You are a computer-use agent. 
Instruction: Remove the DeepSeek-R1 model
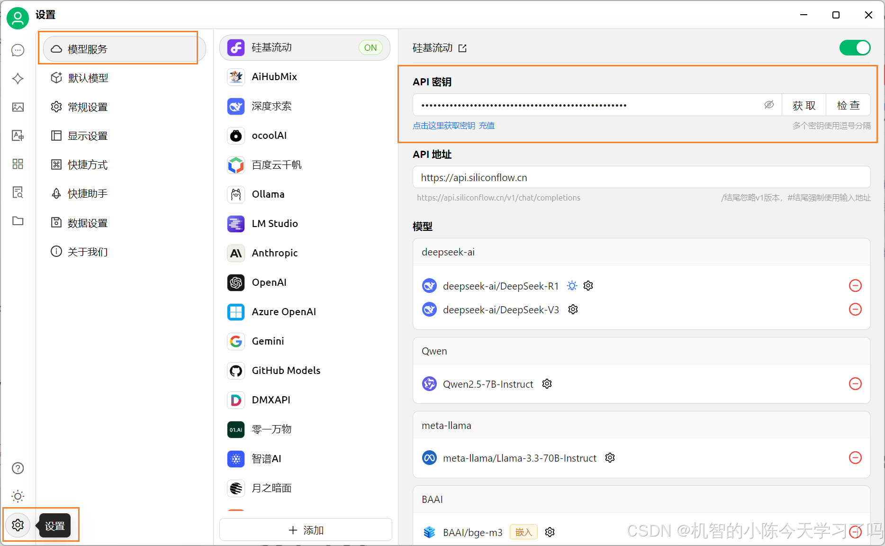(855, 286)
